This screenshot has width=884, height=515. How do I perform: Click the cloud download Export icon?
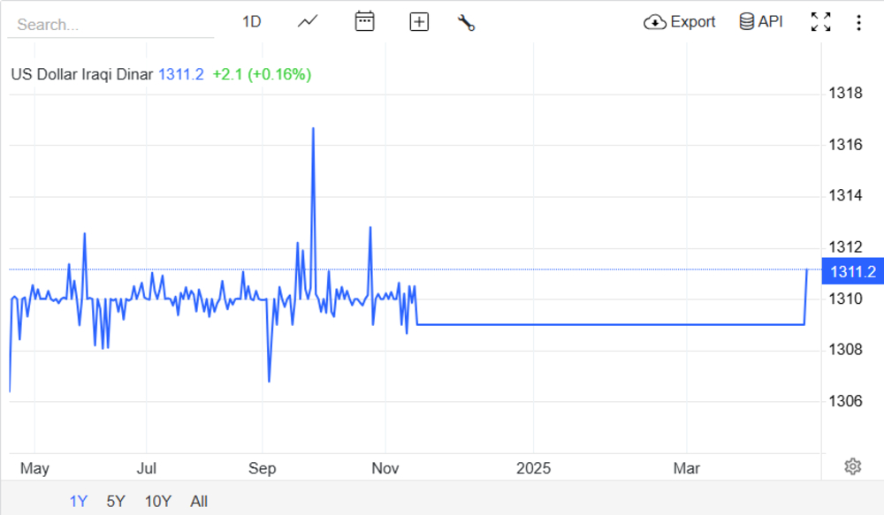(654, 22)
